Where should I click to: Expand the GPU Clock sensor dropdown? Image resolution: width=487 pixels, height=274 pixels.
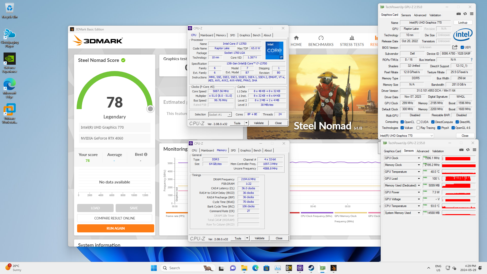419,158
